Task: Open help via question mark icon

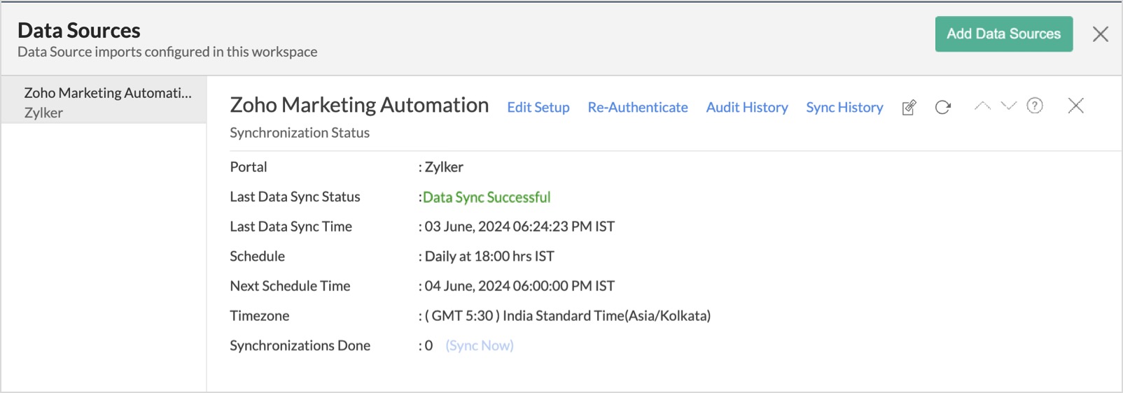Action: 1034,106
